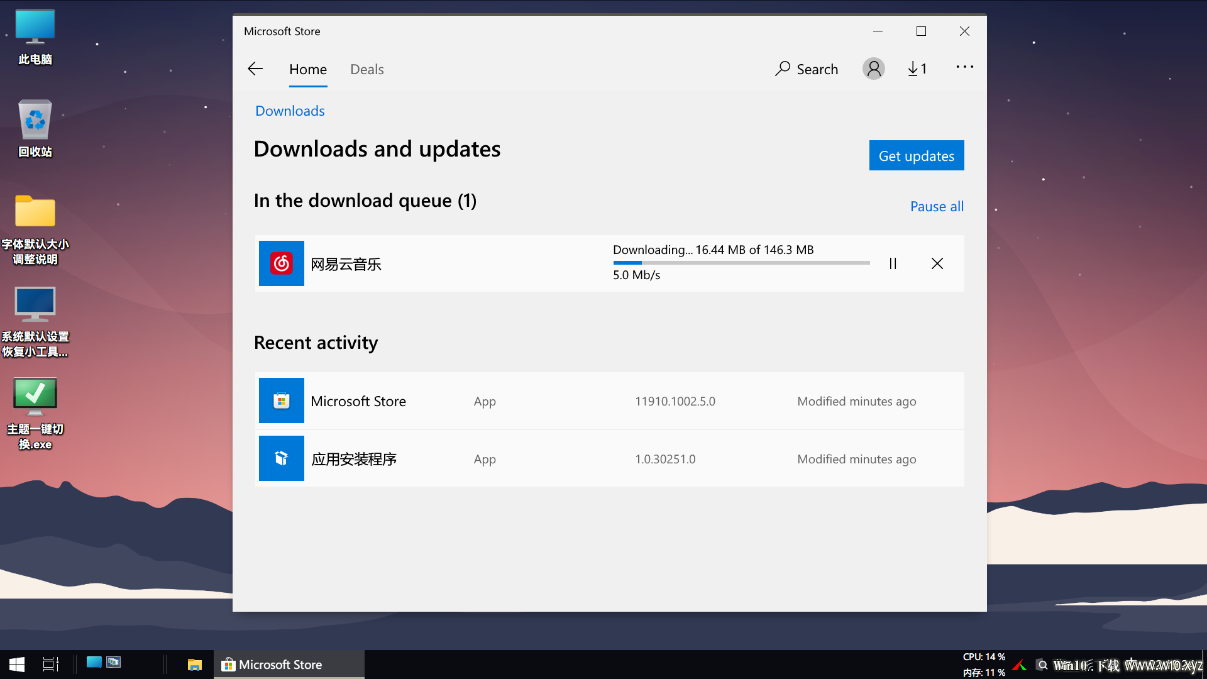Click Pause all link
Image resolution: width=1207 pixels, height=679 pixels.
pyautogui.click(x=937, y=206)
